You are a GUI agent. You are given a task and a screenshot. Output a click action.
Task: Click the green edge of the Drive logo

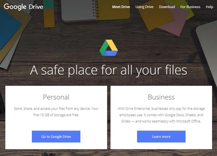point(104,48)
